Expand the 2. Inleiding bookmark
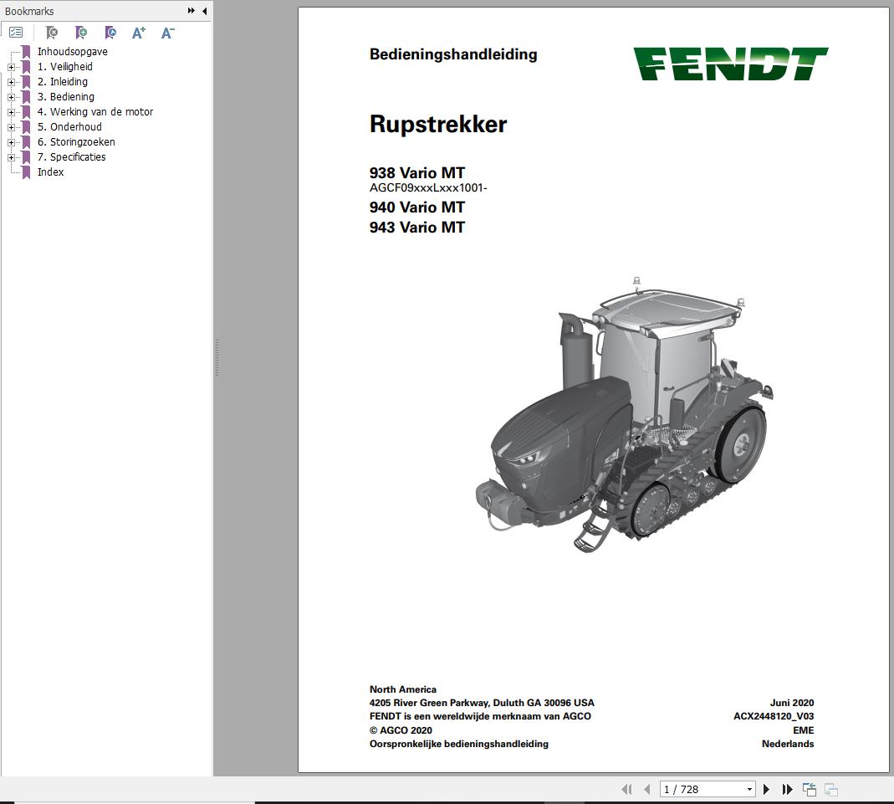This screenshot has height=804, width=894. click(11, 82)
